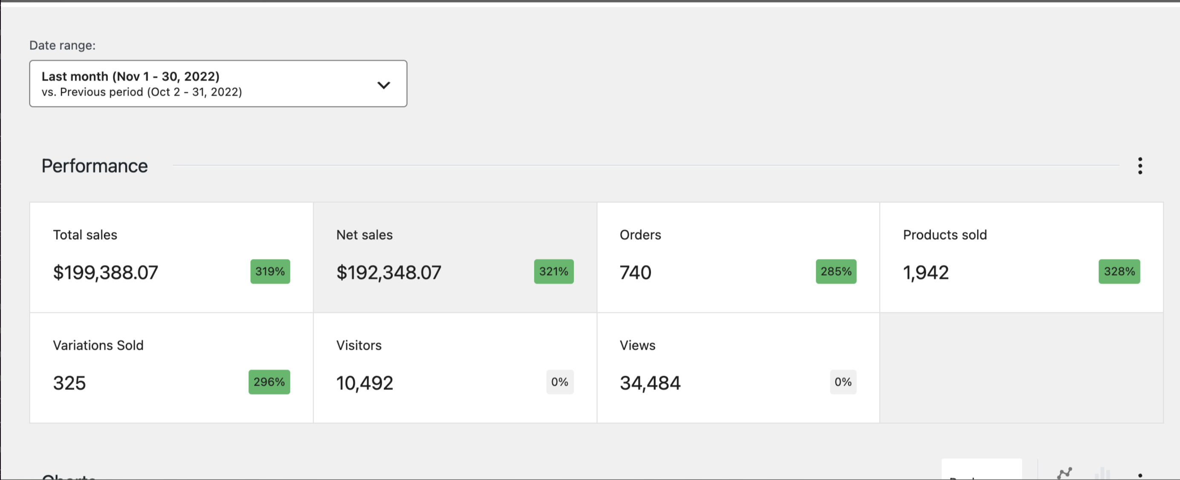The image size is (1180, 480).
Task: Click the 328% Products sold badge
Action: 1119,271
